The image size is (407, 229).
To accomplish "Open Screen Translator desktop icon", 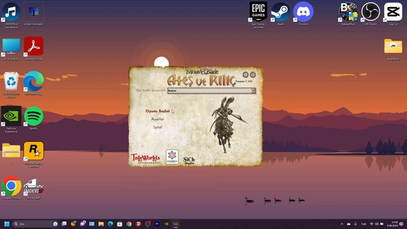I will 34,14.
